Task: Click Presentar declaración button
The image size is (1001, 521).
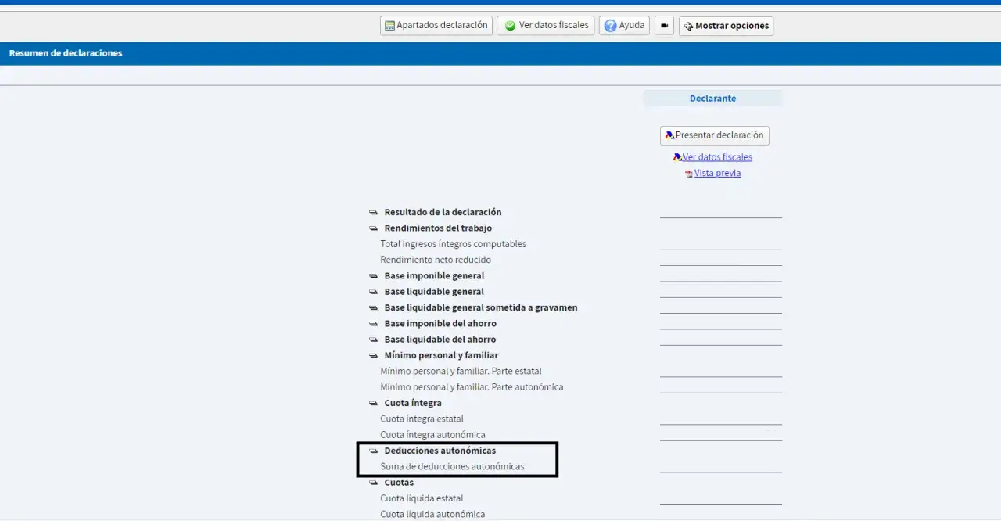Action: (715, 135)
